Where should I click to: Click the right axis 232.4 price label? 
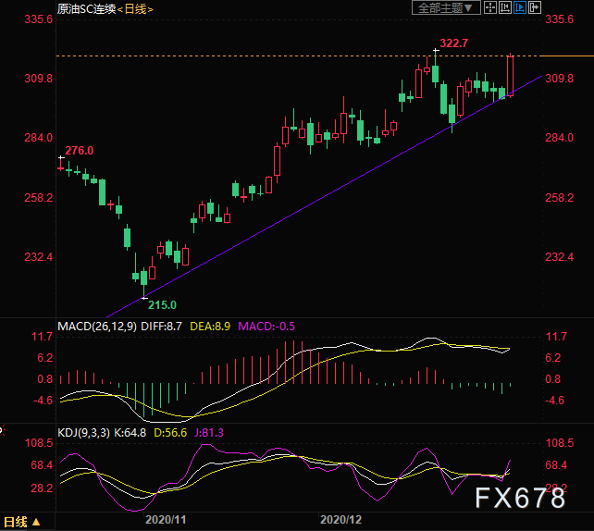tap(559, 257)
